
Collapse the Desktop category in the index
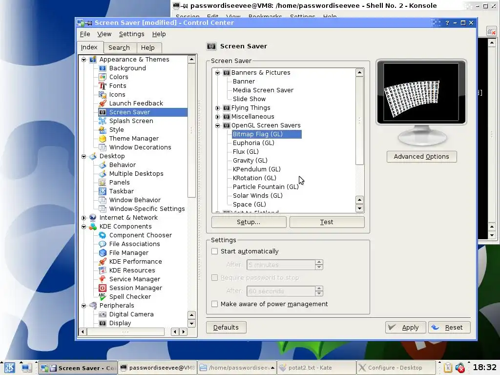(84, 156)
